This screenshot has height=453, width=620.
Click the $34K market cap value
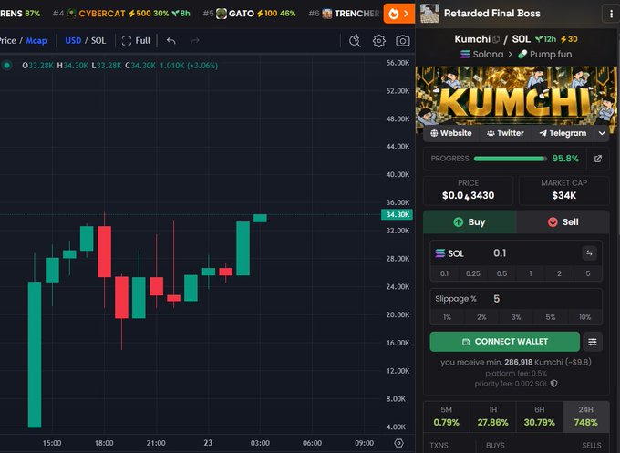(563, 195)
